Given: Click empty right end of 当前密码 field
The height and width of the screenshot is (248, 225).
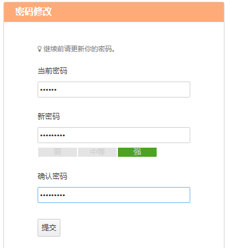Looking at the screenshot, I should click(x=171, y=90).
